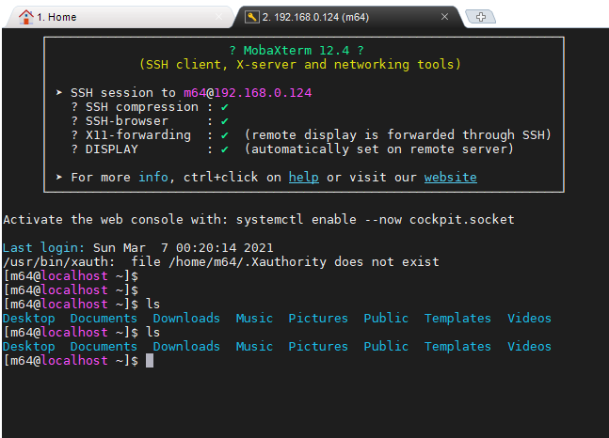Screen dimensions: 609x438
Task: Open a new tab with plus button
Action: pyautogui.click(x=481, y=17)
